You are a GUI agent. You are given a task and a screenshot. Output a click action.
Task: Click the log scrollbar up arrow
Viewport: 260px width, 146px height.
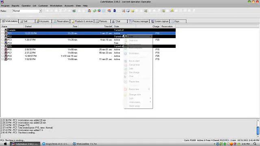tap(258, 120)
